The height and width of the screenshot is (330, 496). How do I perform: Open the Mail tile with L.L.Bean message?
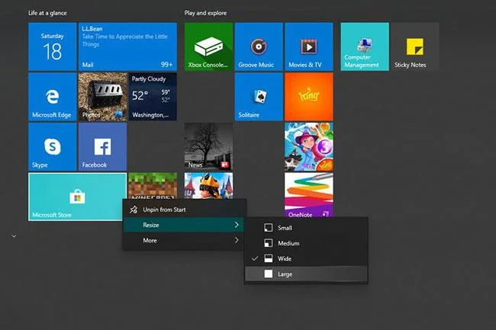(x=127, y=46)
